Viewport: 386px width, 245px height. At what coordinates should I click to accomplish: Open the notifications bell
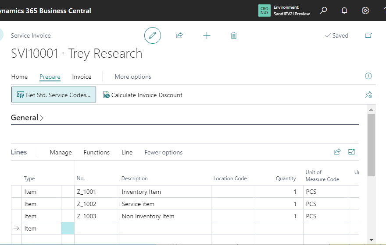[344, 10]
